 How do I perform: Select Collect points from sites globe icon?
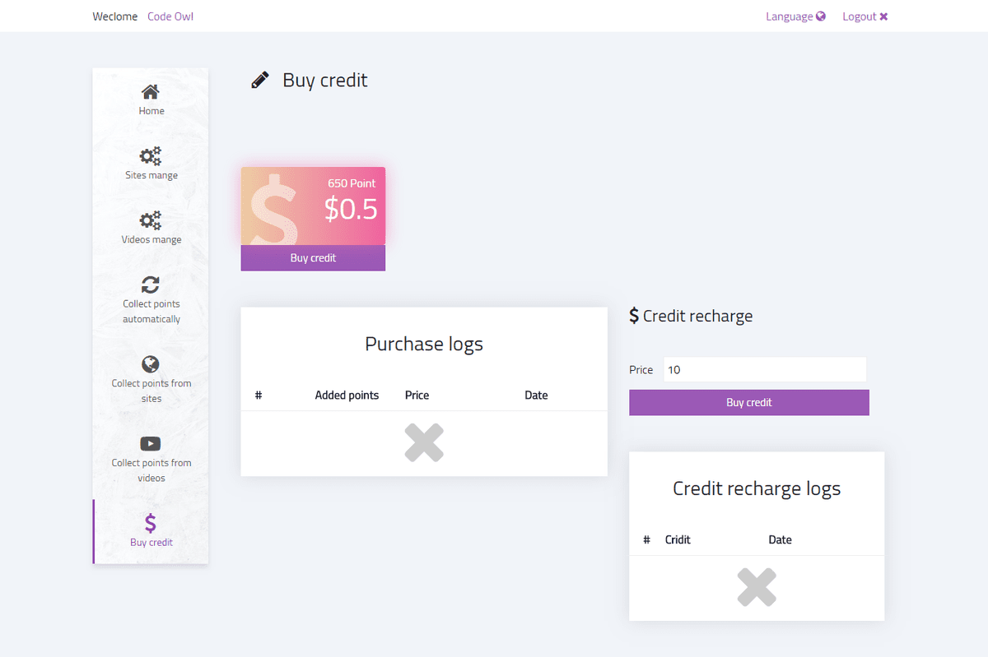pos(151,363)
